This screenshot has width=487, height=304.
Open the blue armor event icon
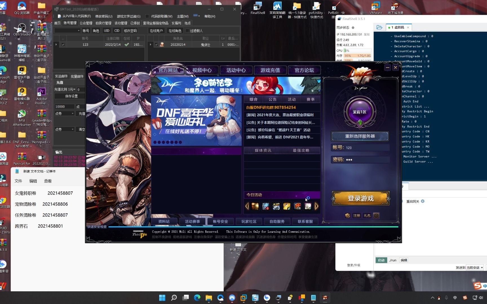point(265,206)
